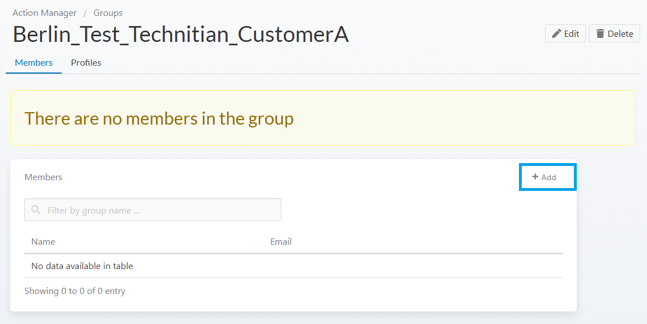Go to the Groups breadcrumb
Image resolution: width=647 pixels, height=324 pixels.
point(108,12)
